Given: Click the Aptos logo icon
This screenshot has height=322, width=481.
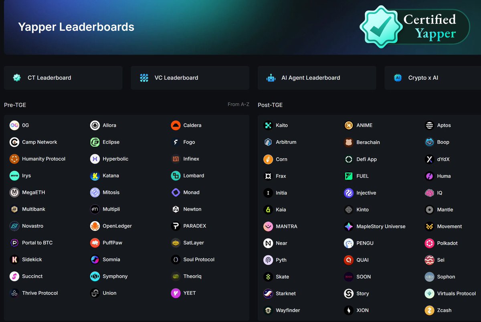Looking at the screenshot, I should click(430, 126).
